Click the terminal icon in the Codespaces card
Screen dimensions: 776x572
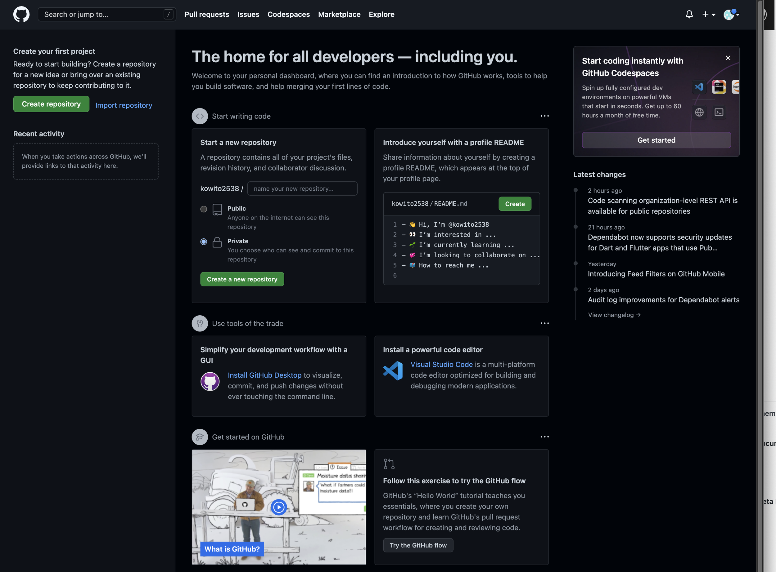[x=719, y=112]
